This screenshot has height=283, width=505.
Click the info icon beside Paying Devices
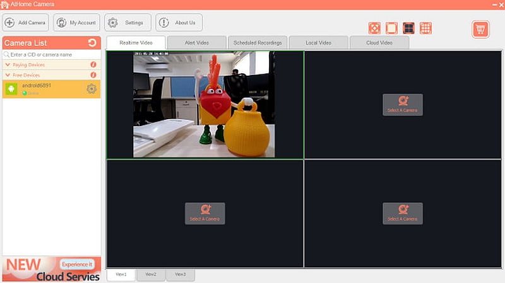[x=93, y=65]
